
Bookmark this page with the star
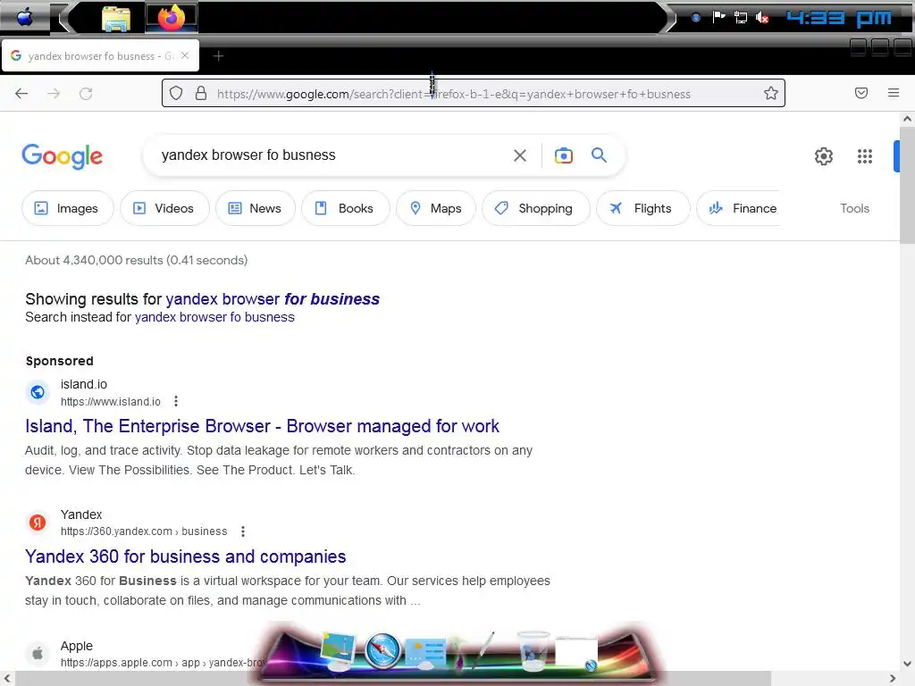point(771,93)
